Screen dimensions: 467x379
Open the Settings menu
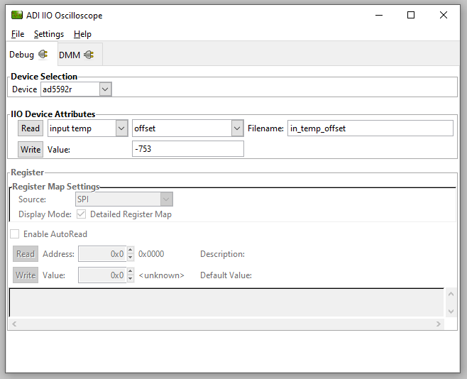[49, 34]
